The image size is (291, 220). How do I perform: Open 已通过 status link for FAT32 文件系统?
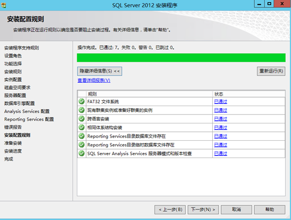pyautogui.click(x=221, y=101)
